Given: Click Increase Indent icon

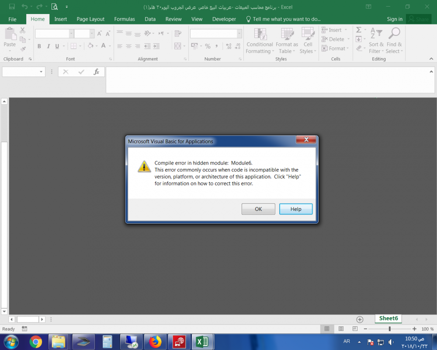Looking at the screenshot, I should coord(156,46).
